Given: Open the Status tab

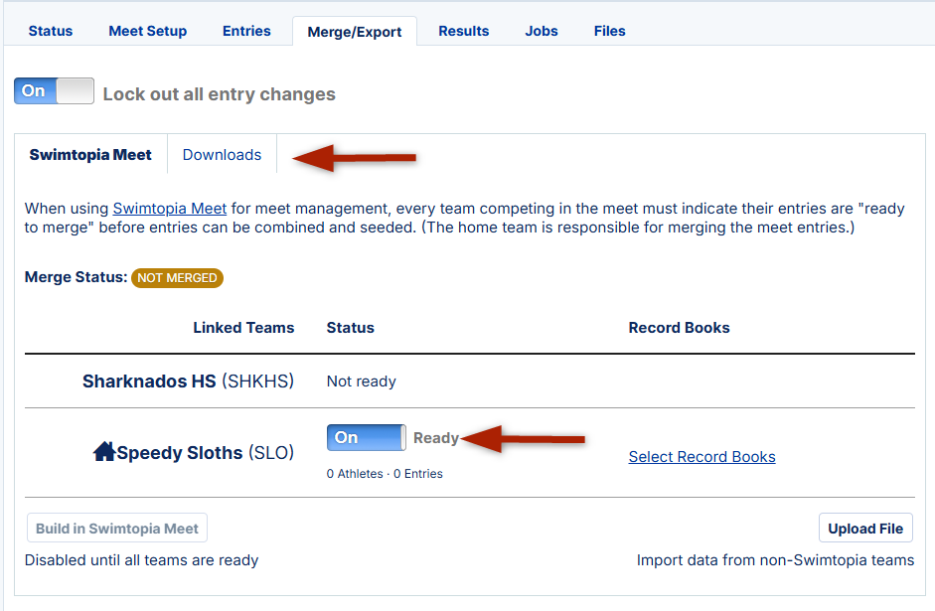Looking at the screenshot, I should [50, 31].
